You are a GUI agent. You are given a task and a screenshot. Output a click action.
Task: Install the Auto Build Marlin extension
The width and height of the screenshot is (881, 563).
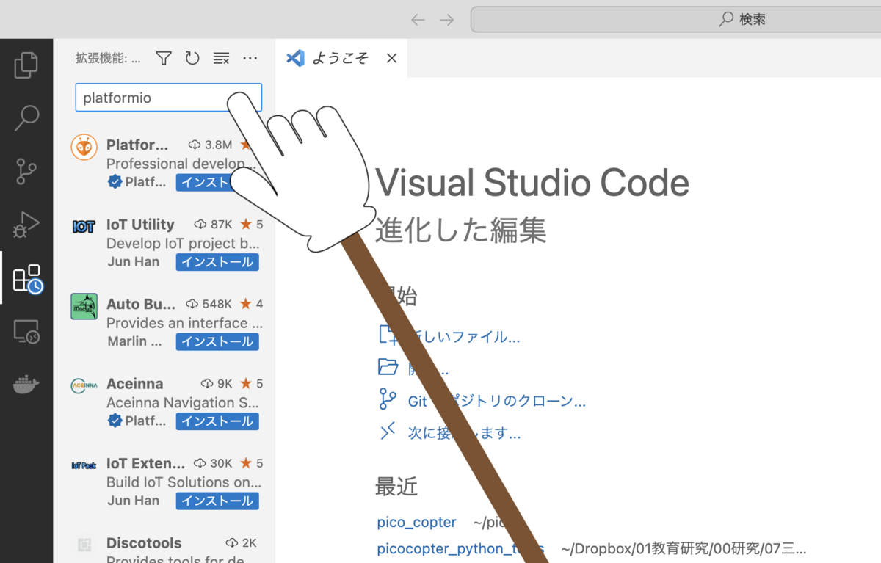point(217,341)
